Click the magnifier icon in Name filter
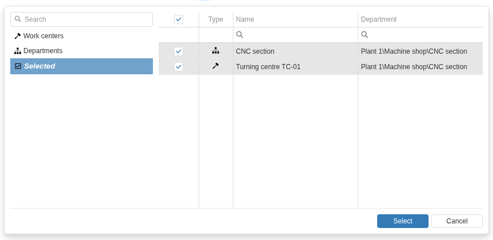Screen dimensions: 493x240 point(240,35)
